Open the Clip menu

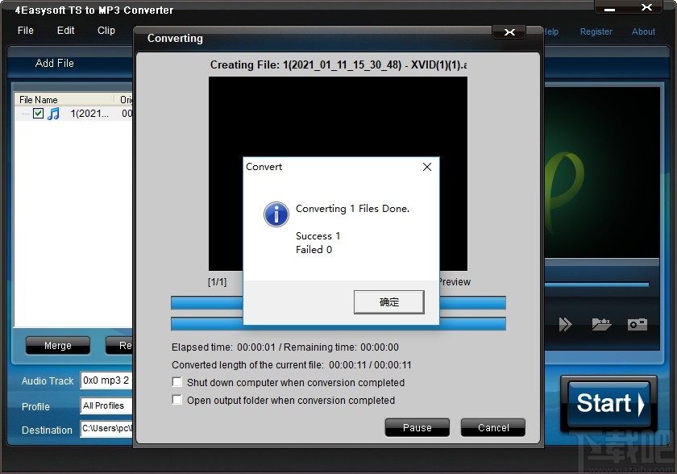pos(106,31)
